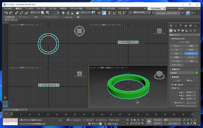Activate the Select and Place tool
The width and height of the screenshot is (203, 128).
coord(78,13)
